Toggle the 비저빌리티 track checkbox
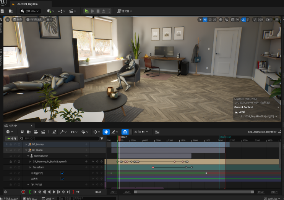This screenshot has height=200, width=284. (63, 173)
